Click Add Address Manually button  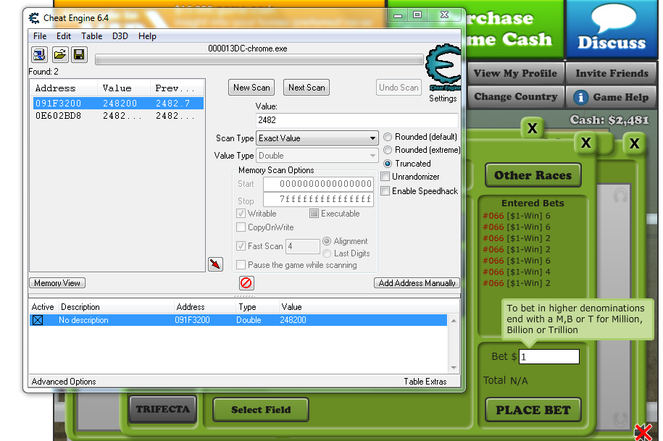[x=417, y=283]
